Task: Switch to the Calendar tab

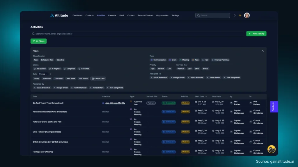Action: 112,15
